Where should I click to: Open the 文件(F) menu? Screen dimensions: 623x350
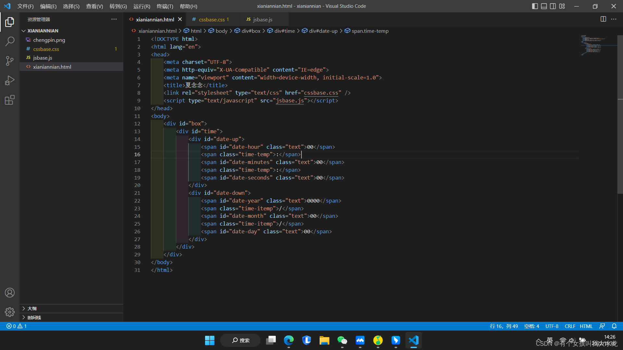pos(25,6)
